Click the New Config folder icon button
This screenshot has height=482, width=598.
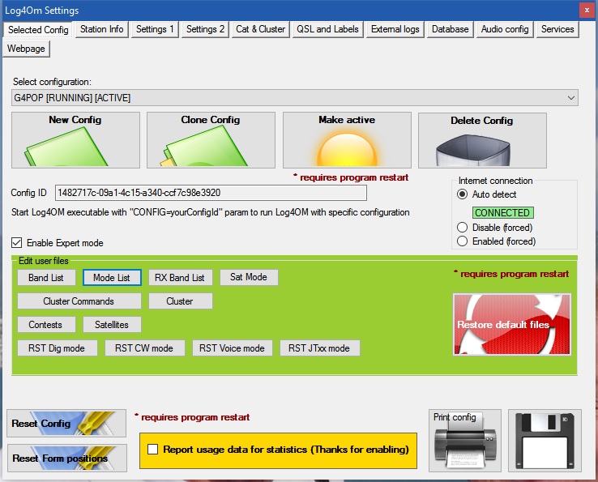pos(75,140)
